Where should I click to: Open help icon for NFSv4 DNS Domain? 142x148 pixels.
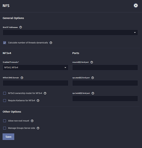[22, 78]
